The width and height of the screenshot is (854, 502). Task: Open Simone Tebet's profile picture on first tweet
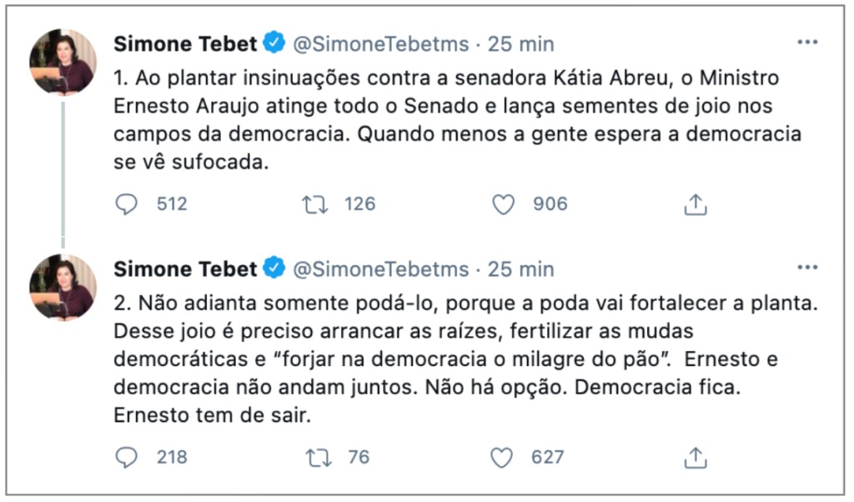click(63, 61)
